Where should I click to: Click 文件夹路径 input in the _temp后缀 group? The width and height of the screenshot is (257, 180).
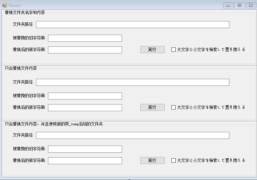tap(133, 135)
